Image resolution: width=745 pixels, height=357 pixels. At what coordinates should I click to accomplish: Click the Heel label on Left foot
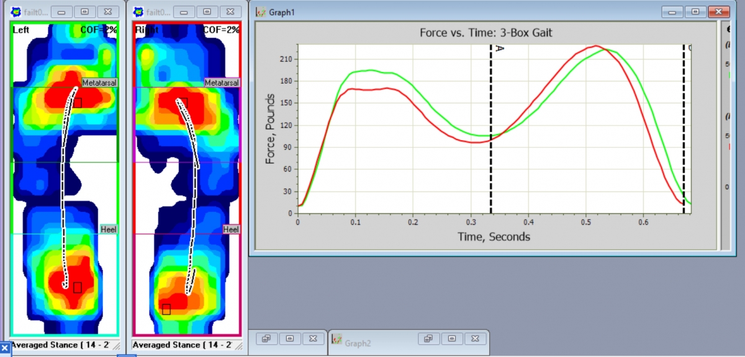coord(109,229)
